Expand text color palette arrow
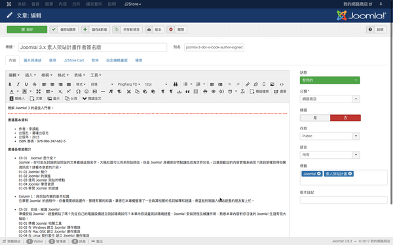This screenshot has height=245, width=393. [18, 91]
